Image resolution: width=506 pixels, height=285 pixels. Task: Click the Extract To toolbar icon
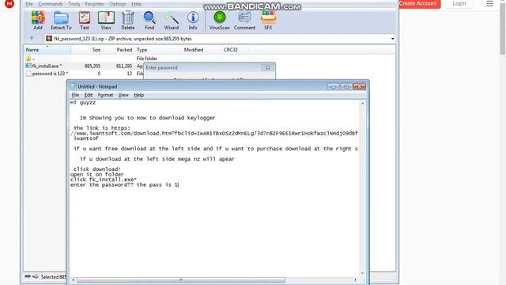pyautogui.click(x=61, y=21)
